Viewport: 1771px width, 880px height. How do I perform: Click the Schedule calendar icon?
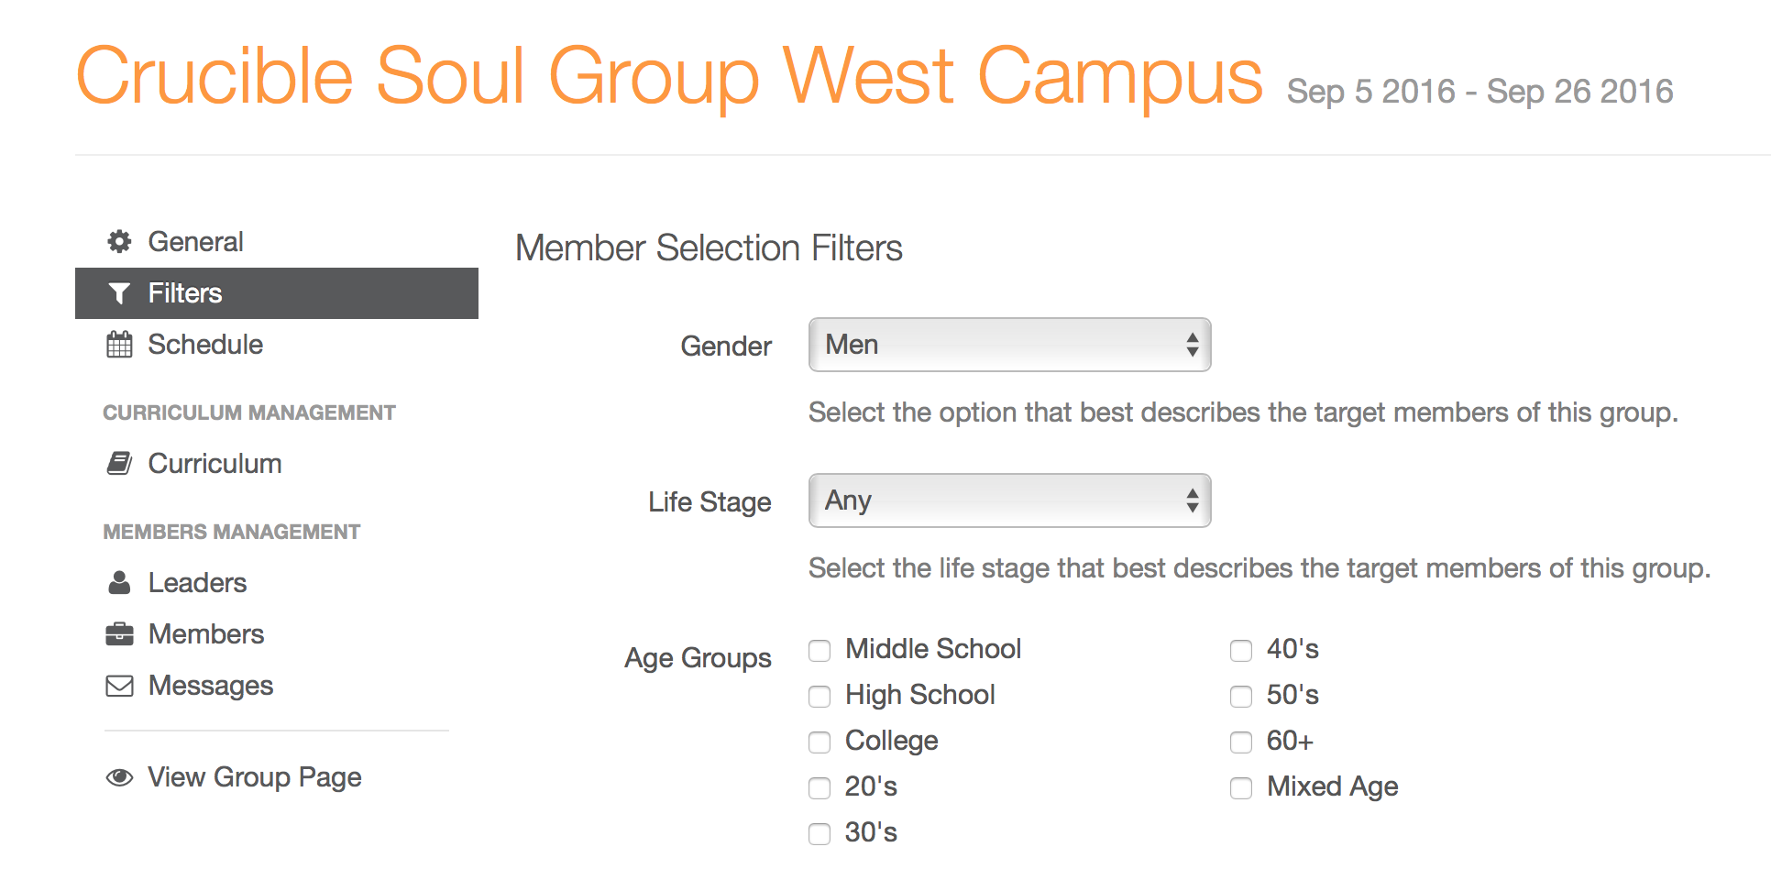119,345
